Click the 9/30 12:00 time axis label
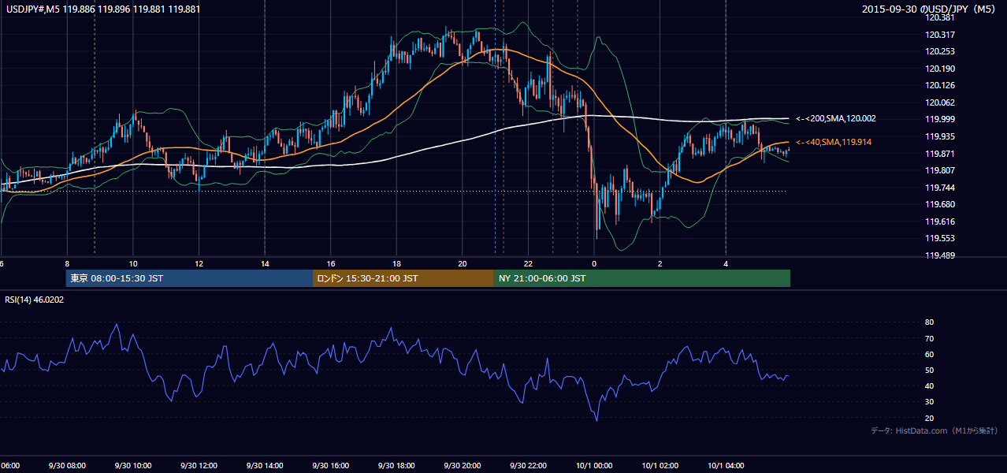 [199, 466]
